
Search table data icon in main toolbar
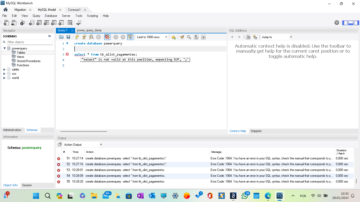[x=70, y=23]
